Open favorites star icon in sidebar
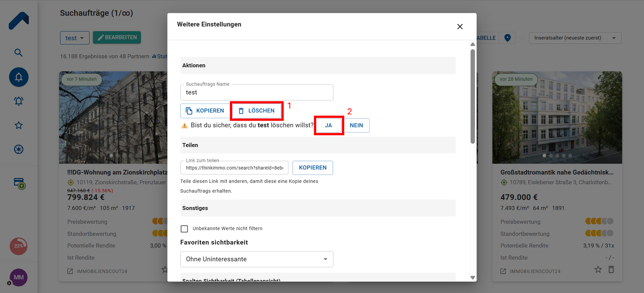The height and width of the screenshot is (293, 644). click(19, 125)
